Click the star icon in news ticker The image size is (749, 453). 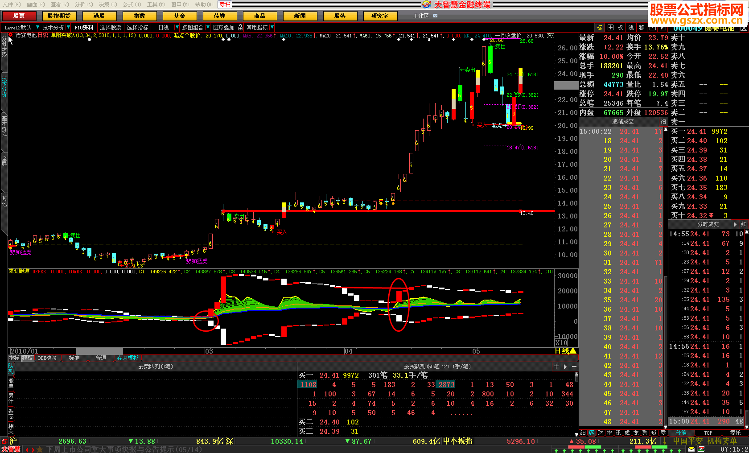pyautogui.click(x=40, y=449)
